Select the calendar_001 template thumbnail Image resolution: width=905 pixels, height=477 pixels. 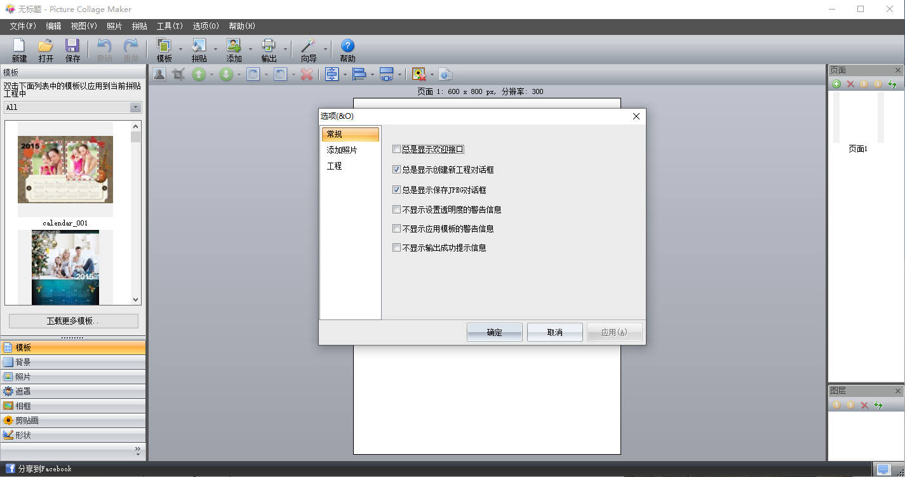click(x=65, y=170)
